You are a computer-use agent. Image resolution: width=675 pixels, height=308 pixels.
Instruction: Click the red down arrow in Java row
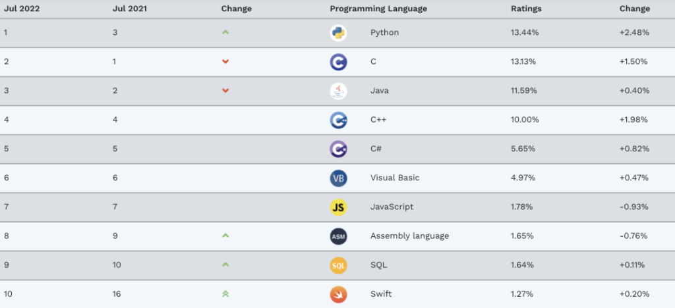point(225,91)
